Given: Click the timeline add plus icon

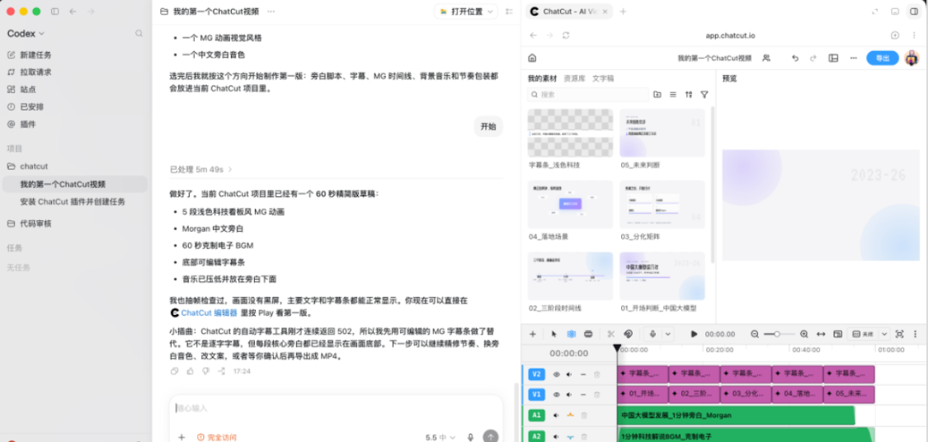Looking at the screenshot, I should (533, 334).
